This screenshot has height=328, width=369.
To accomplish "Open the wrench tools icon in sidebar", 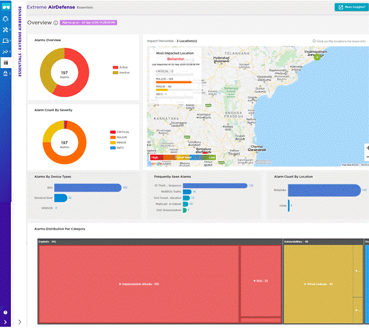I will click(5, 30).
